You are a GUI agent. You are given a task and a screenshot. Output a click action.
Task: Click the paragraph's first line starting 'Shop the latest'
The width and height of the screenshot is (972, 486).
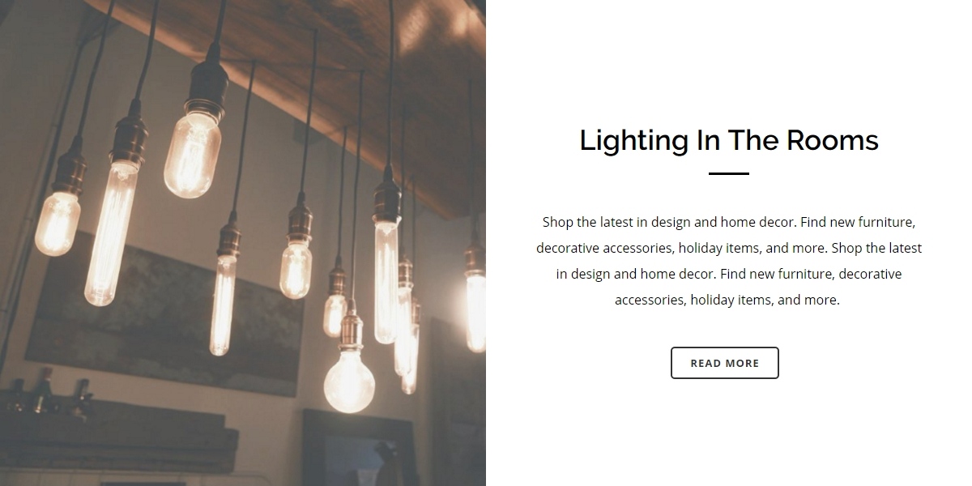(x=728, y=222)
